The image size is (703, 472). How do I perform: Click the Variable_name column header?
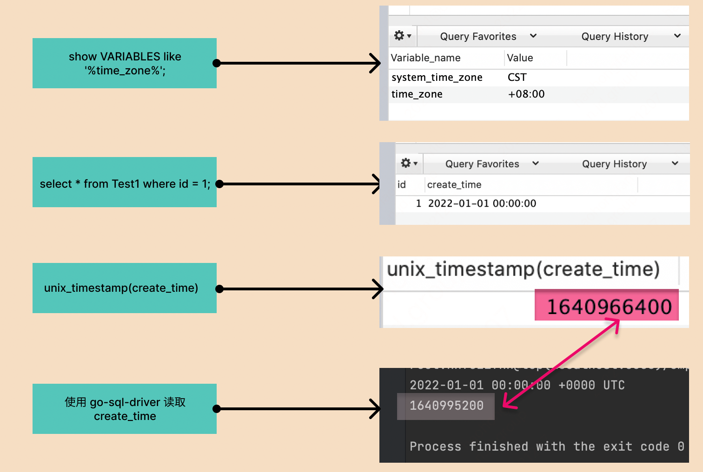click(x=425, y=58)
